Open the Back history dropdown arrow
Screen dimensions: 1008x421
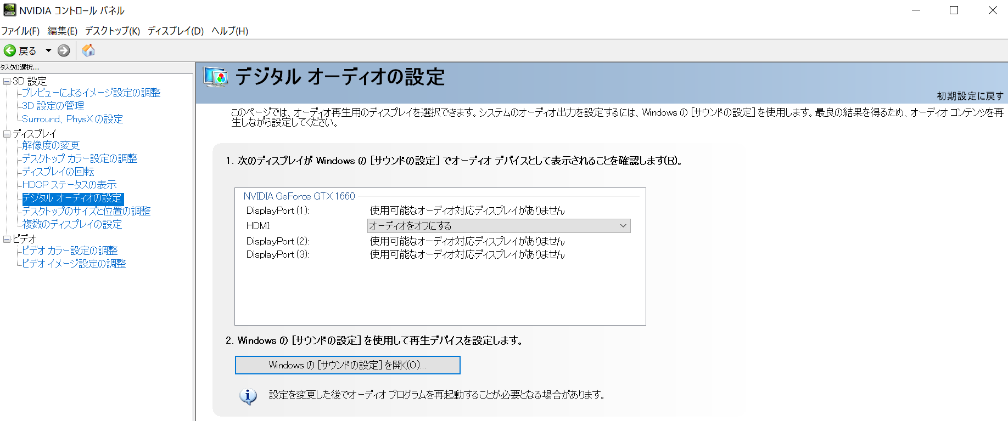(48, 50)
